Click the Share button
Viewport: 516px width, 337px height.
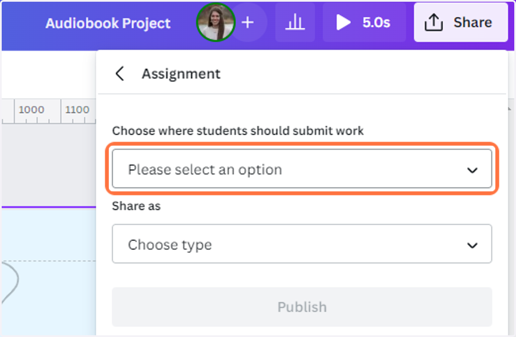461,22
